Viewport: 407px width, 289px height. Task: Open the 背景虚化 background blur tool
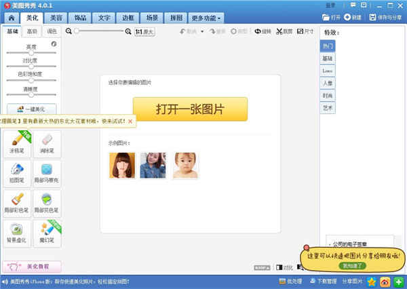point(17,233)
